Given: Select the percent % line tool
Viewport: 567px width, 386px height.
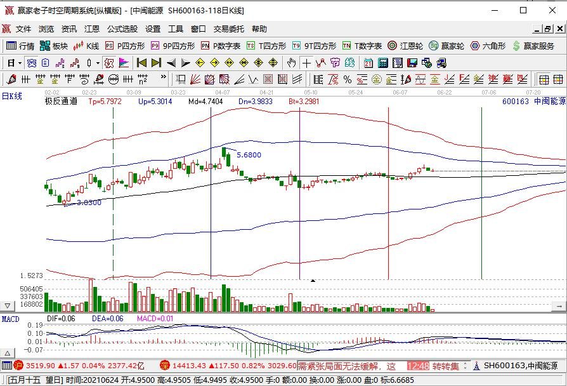Looking at the screenshot, I should pos(348,79).
